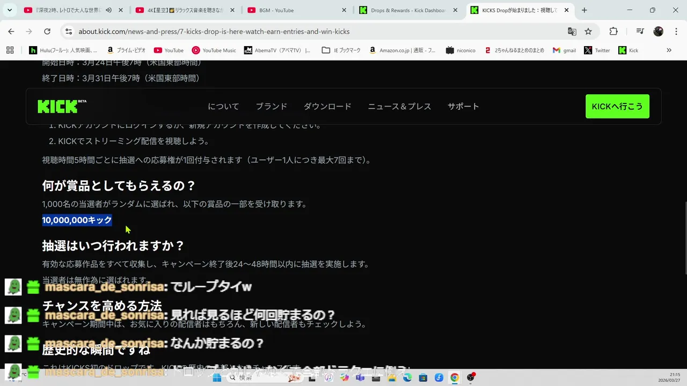Screen dimensions: 687x386
Task: Open Google Chrome from the taskbar
Action: click(x=455, y=377)
